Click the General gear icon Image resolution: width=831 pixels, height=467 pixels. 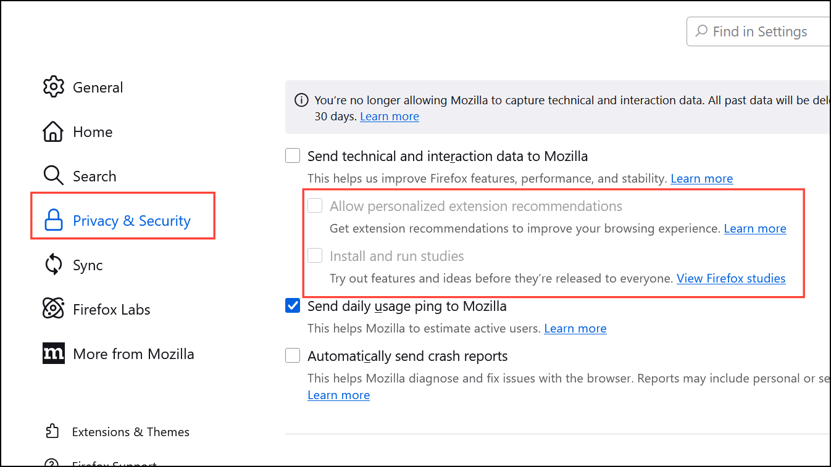[54, 87]
